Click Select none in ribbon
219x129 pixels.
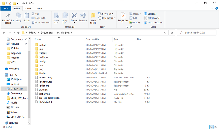pos(152,18)
